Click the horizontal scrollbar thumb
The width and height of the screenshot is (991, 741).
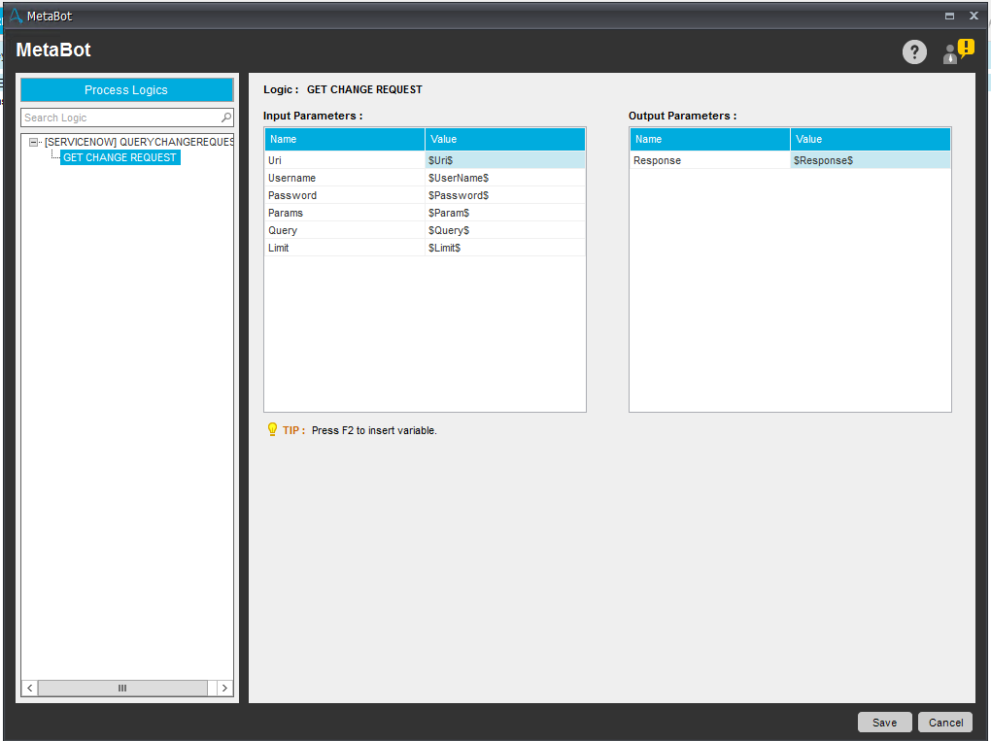[122, 688]
